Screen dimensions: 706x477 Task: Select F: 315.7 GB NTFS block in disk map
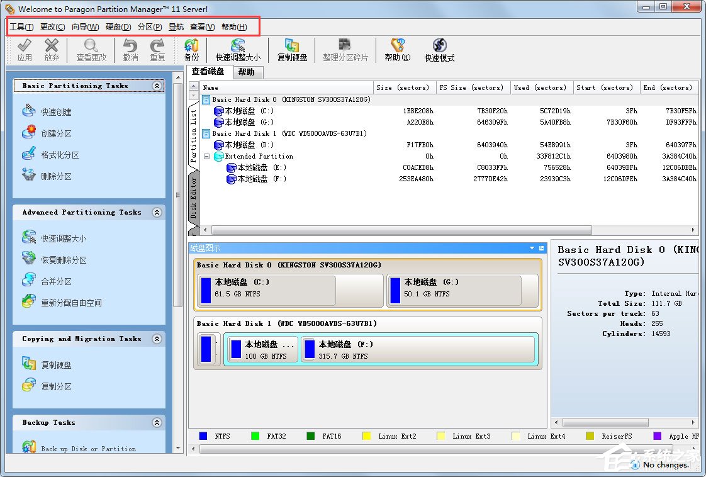418,349
